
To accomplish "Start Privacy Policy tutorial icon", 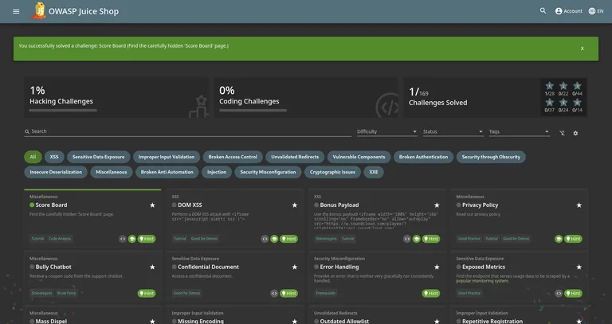I will 559,239.
